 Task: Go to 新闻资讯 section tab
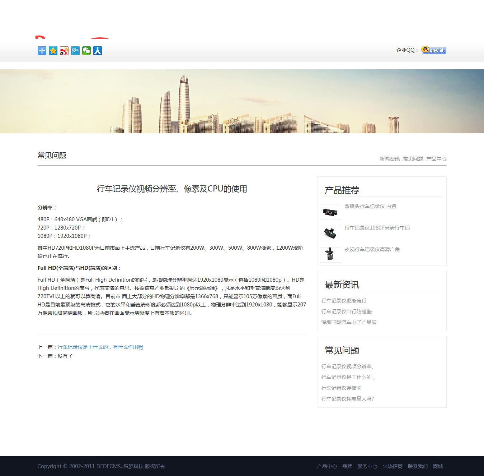tap(389, 159)
